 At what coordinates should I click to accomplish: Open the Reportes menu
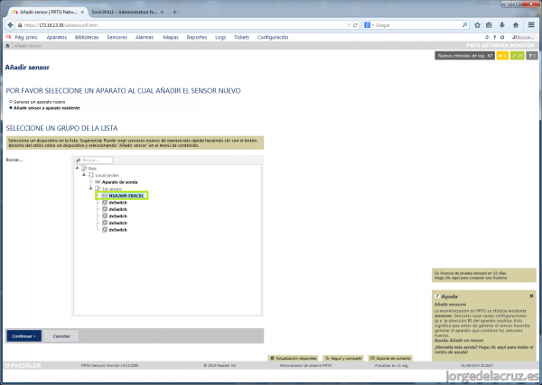[x=197, y=37]
